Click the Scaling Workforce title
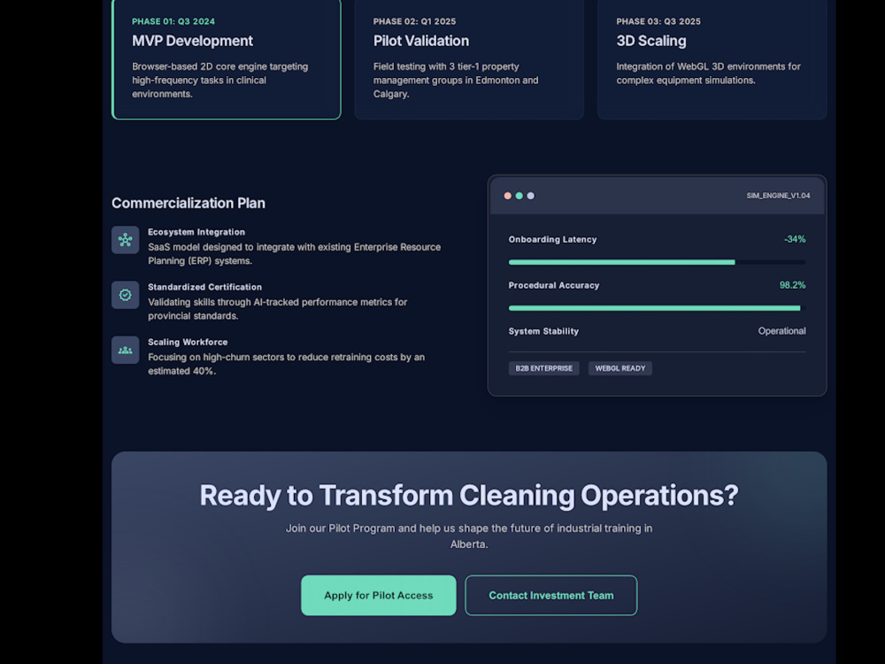Screen dimensions: 885x664 tap(188, 342)
